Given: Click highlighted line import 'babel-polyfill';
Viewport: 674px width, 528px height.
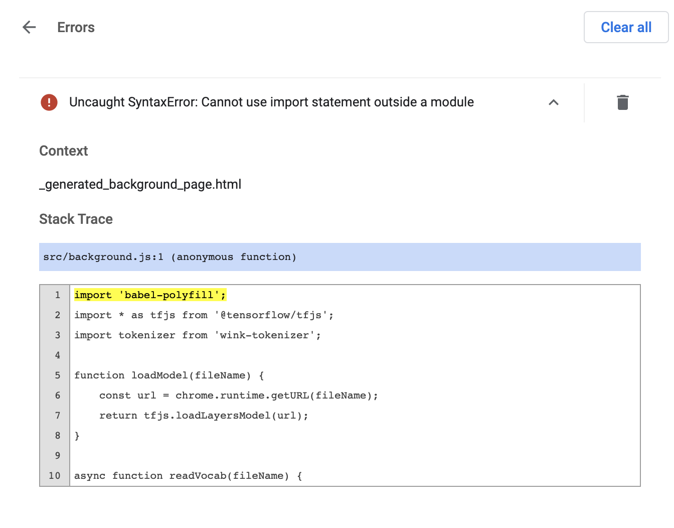Looking at the screenshot, I should (150, 295).
